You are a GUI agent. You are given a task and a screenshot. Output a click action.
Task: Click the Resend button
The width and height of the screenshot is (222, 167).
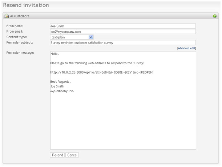[57, 155]
